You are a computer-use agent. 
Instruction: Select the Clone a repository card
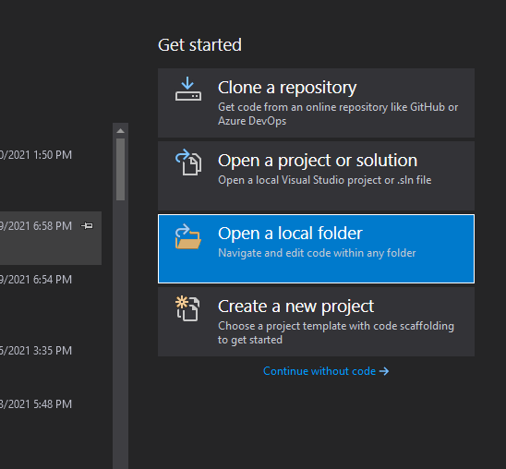[316, 102]
